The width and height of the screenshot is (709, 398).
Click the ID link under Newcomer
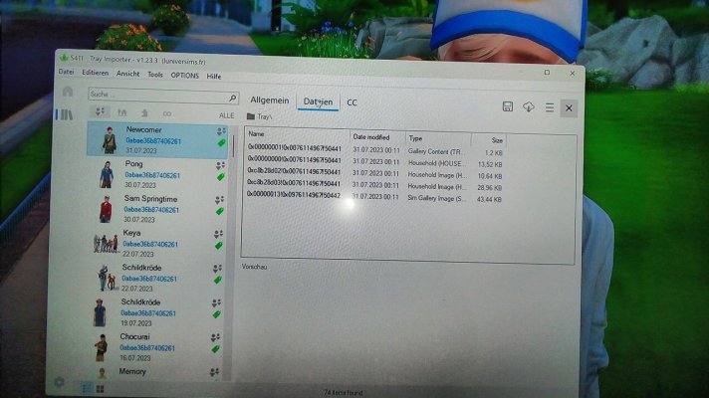pyautogui.click(x=153, y=141)
